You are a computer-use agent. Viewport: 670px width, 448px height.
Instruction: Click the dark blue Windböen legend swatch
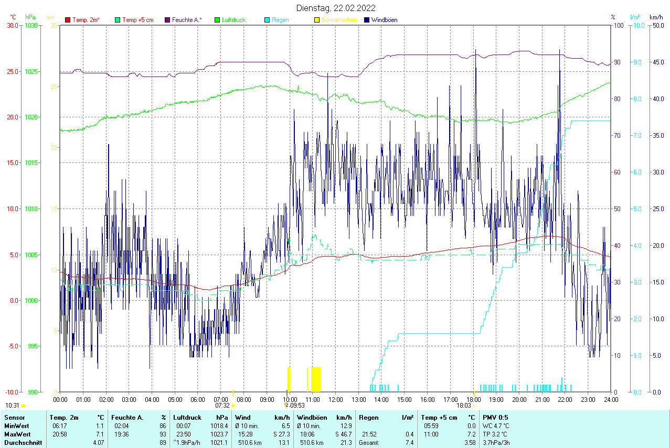pyautogui.click(x=367, y=20)
